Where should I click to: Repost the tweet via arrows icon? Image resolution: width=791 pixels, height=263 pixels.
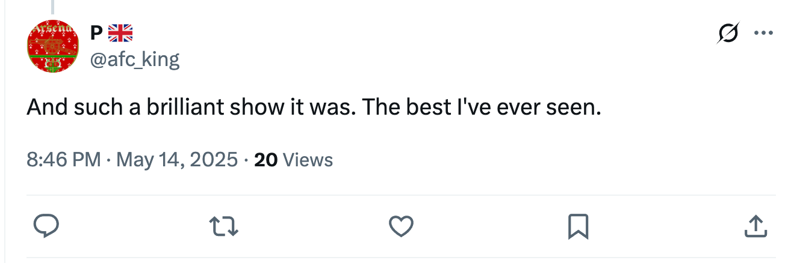(223, 226)
